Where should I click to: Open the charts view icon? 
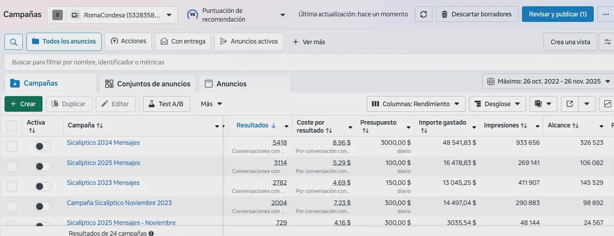coord(607,104)
